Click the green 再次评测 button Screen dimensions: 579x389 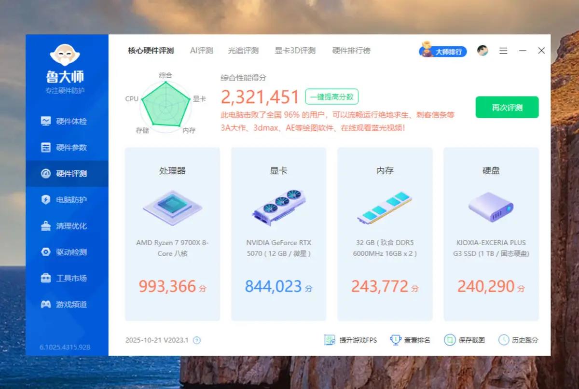(507, 107)
